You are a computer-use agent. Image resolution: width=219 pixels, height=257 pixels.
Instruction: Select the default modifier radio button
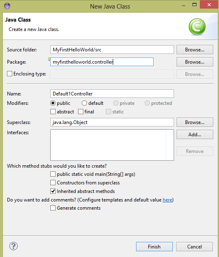coord(84,103)
